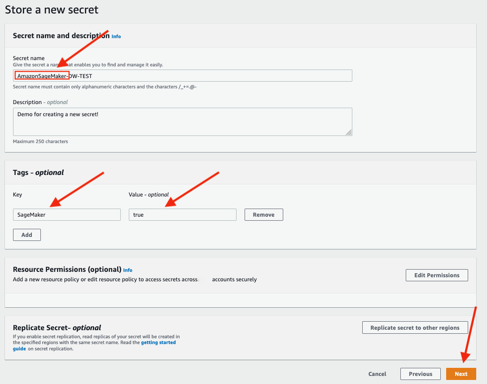Open Info link next to Resource Permissions
Screen dimensions: 487x384
(128, 270)
